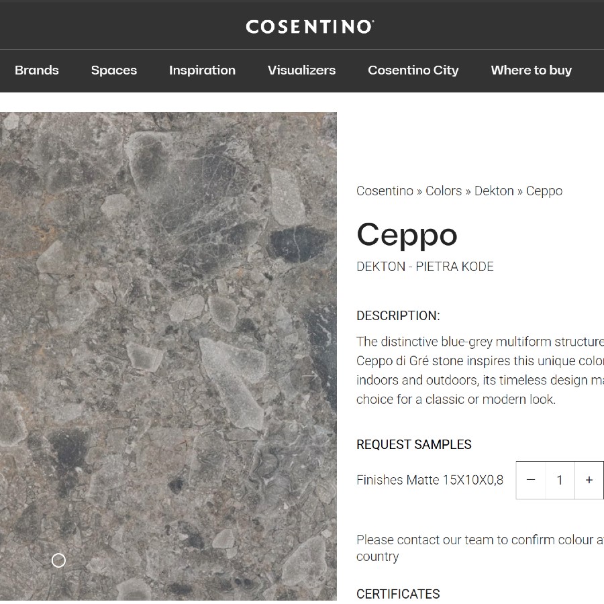Increase sample quantity with the plus button
The width and height of the screenshot is (604, 604).
589,480
